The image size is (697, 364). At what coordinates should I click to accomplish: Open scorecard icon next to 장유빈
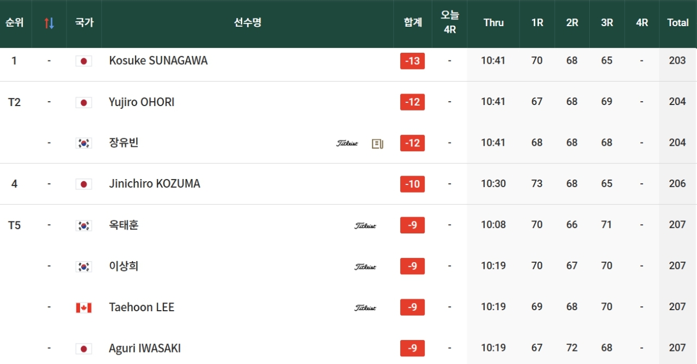point(377,144)
